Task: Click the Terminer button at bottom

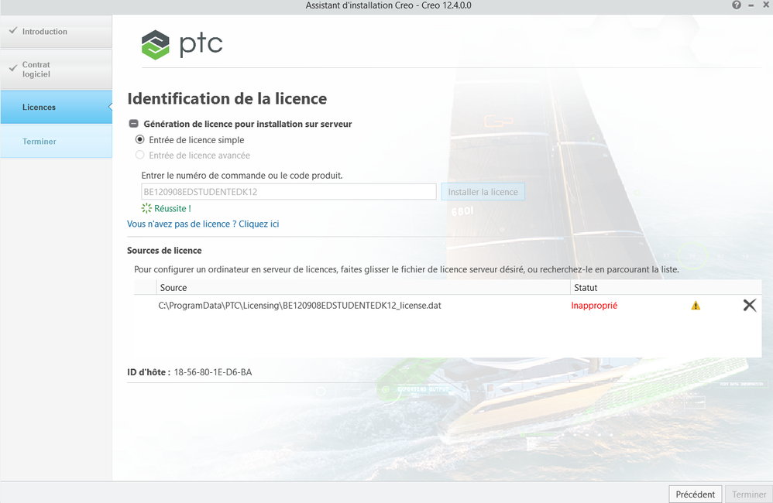Action: tap(749, 494)
